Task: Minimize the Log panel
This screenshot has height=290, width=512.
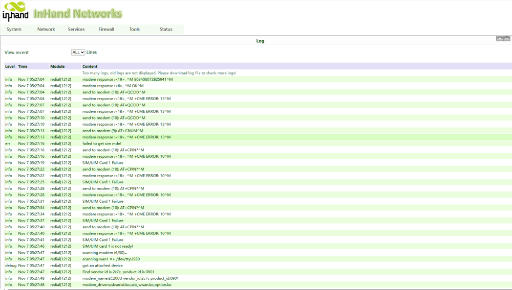Action: [500, 39]
